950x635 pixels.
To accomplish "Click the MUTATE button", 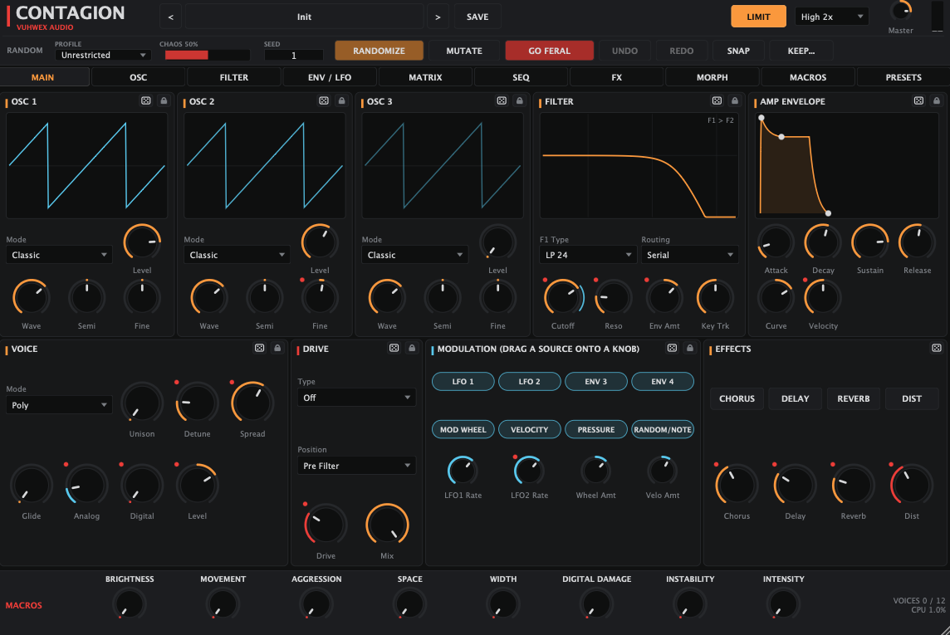I will pyautogui.click(x=464, y=51).
